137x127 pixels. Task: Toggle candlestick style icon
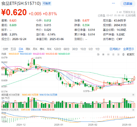pyautogui.click(x=123, y=54)
